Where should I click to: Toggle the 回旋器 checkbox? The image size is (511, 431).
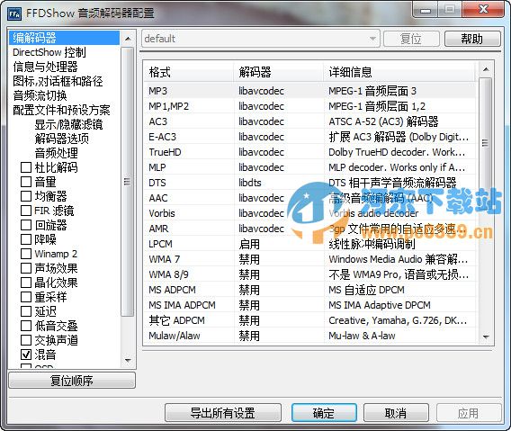pyautogui.click(x=26, y=225)
